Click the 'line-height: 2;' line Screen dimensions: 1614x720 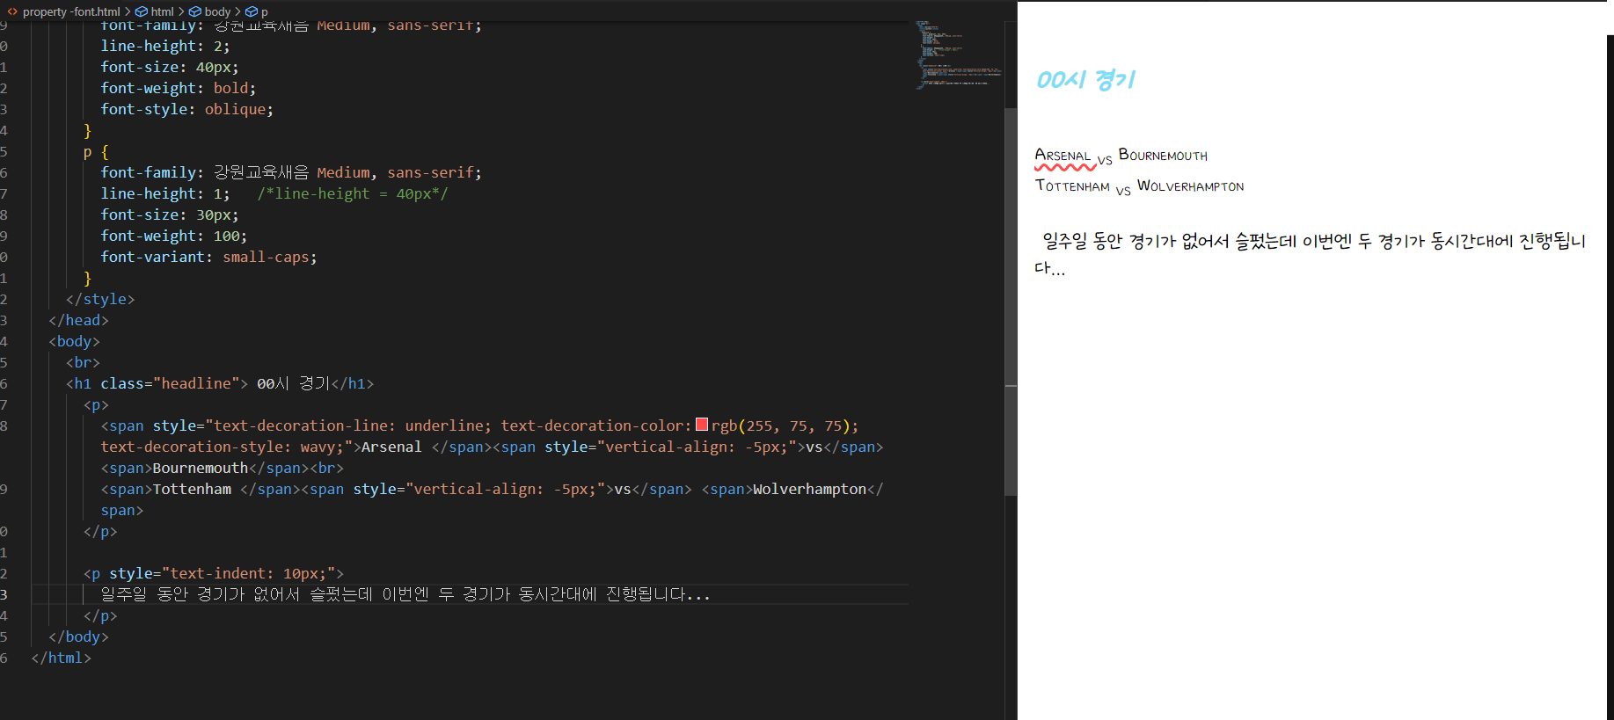(164, 46)
